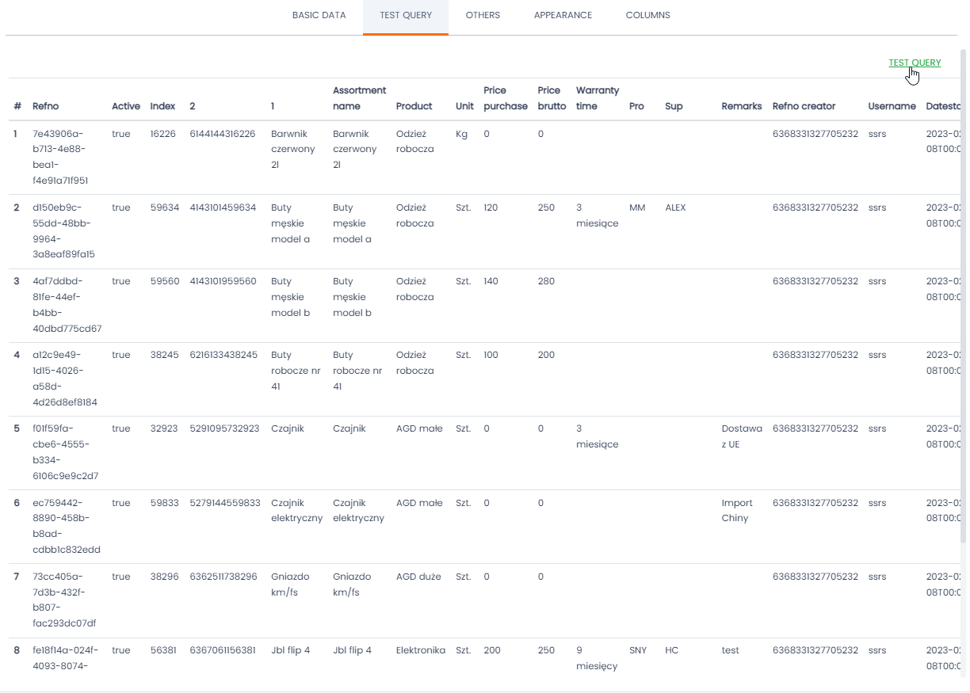Open the Others tab
The width and height of the screenshot is (970, 693).
point(483,15)
